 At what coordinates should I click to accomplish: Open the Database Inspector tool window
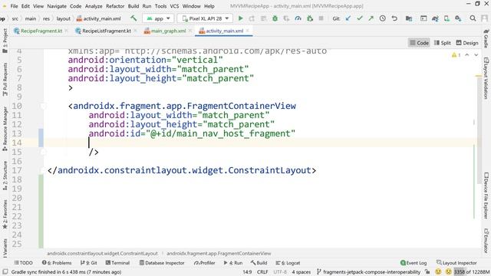162,262
